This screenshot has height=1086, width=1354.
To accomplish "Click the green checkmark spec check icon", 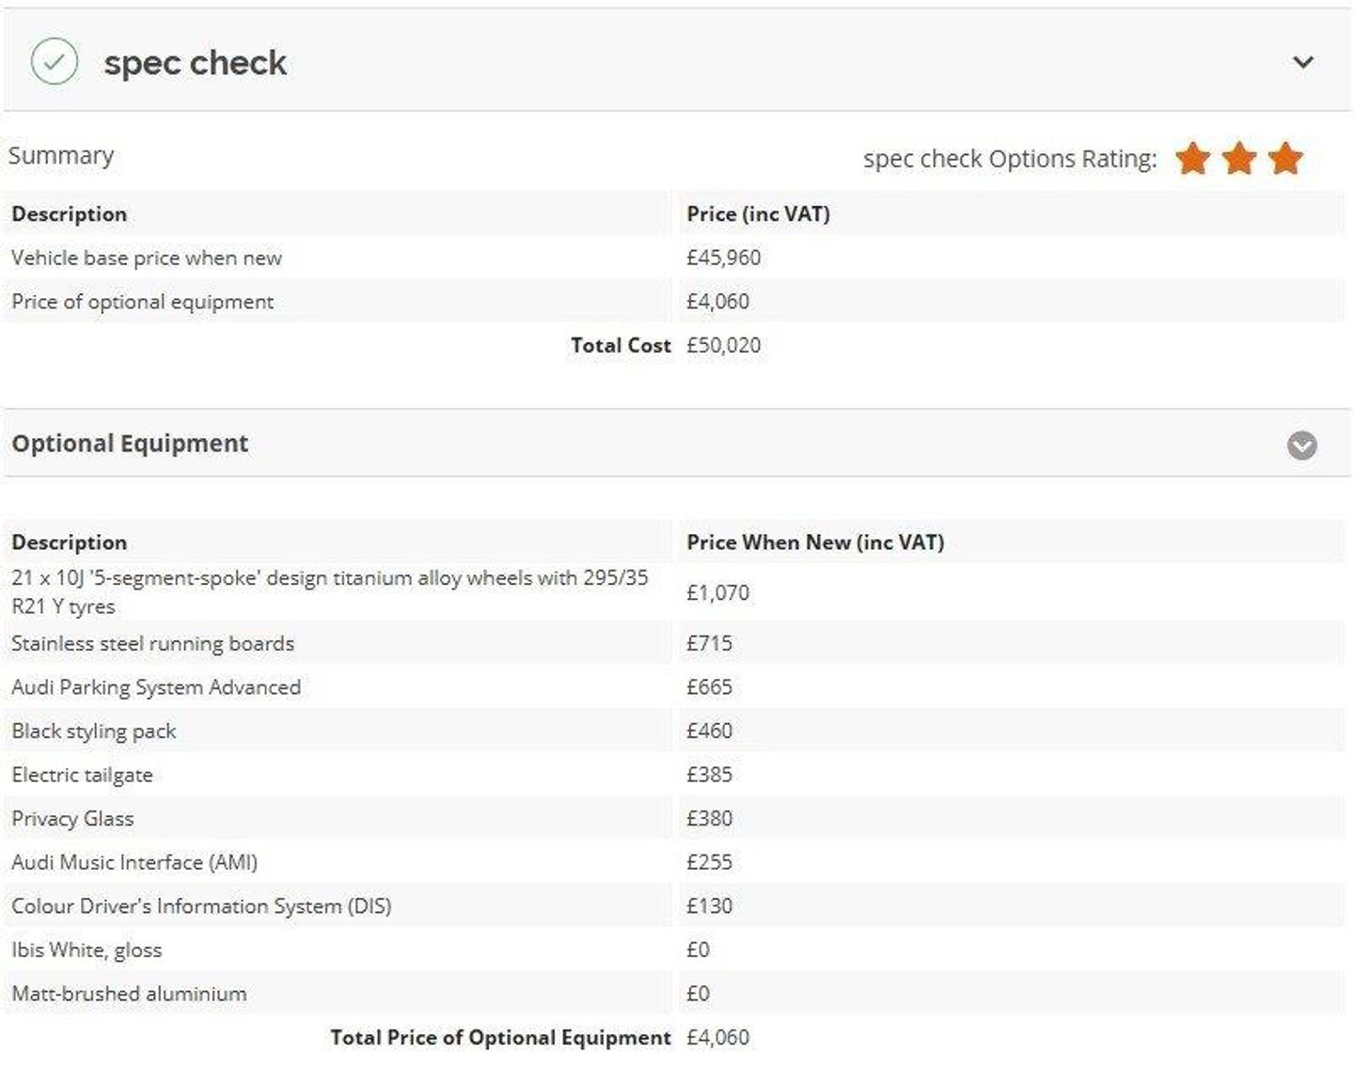I will pyautogui.click(x=55, y=62).
